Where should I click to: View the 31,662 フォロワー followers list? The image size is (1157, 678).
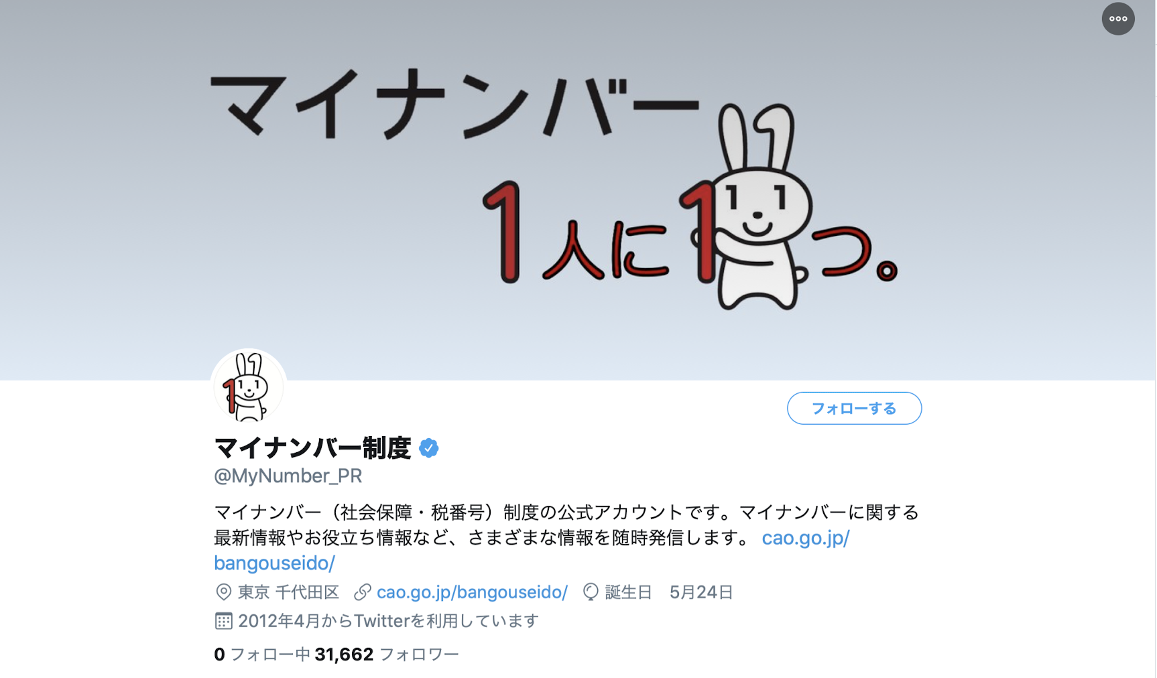click(387, 655)
